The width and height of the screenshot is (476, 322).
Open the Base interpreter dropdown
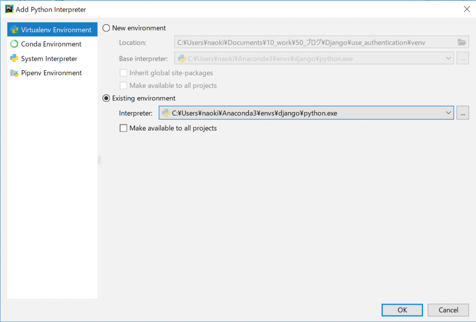tap(448, 59)
